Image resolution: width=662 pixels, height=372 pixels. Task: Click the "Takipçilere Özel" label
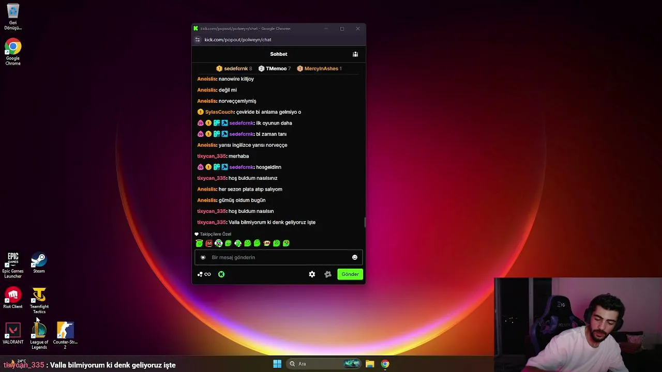(x=216, y=234)
